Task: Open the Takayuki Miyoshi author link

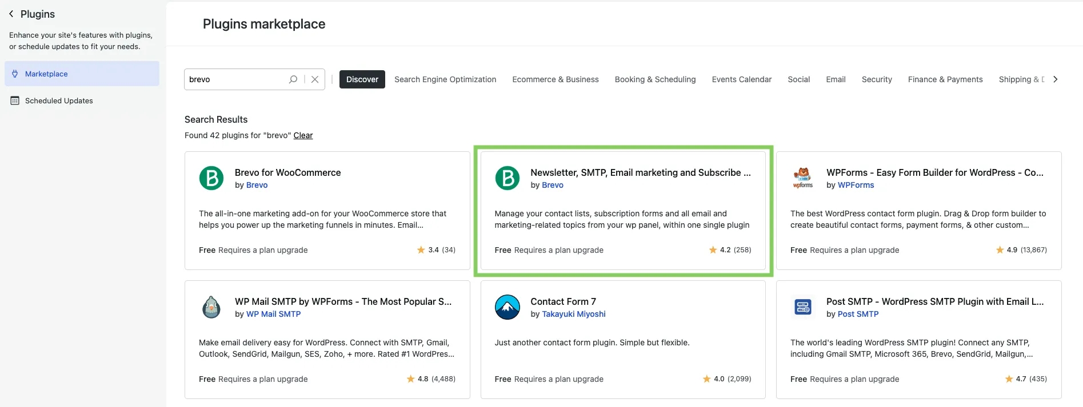Action: click(574, 314)
